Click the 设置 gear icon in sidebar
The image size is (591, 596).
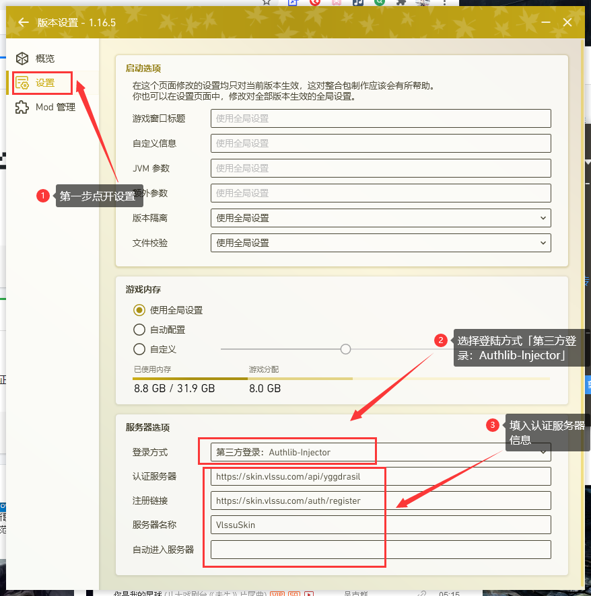click(23, 83)
